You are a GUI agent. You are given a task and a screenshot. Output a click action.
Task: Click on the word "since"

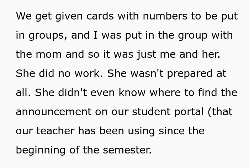coord(172,131)
